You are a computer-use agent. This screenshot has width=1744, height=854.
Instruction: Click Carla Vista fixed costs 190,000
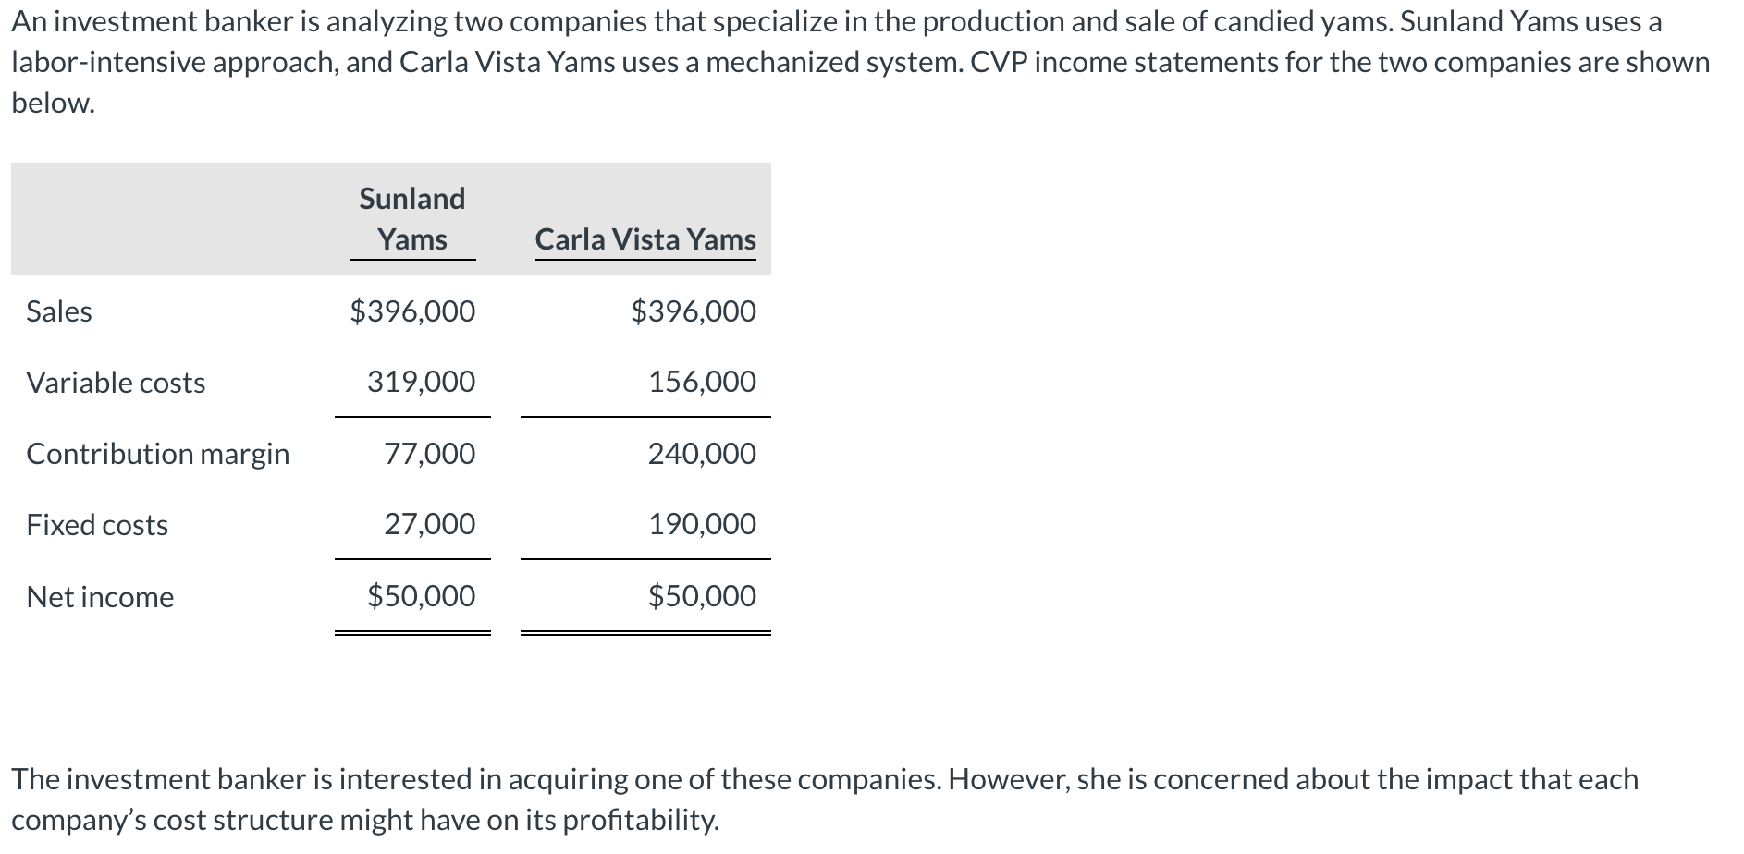pos(703,525)
